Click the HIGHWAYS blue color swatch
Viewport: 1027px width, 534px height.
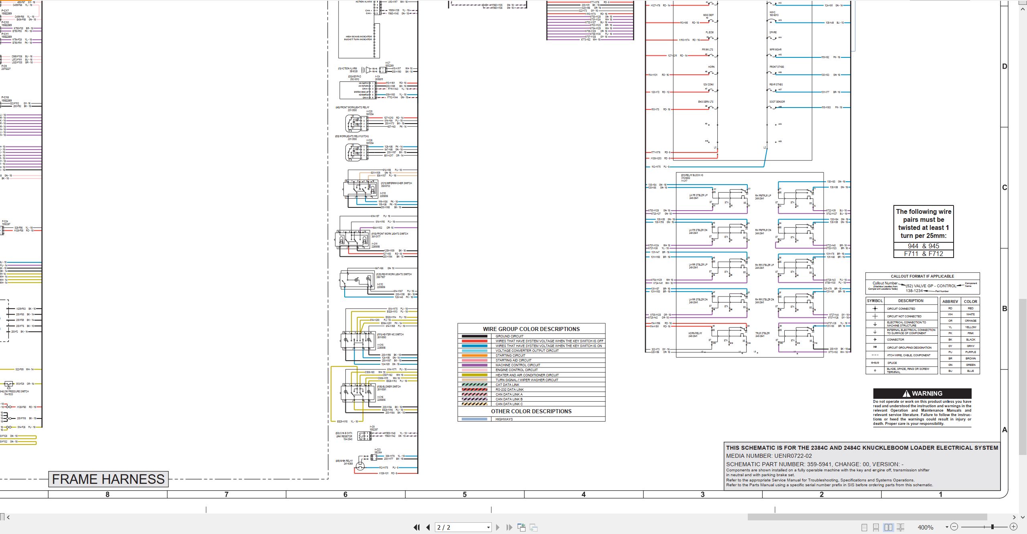pyautogui.click(x=474, y=419)
